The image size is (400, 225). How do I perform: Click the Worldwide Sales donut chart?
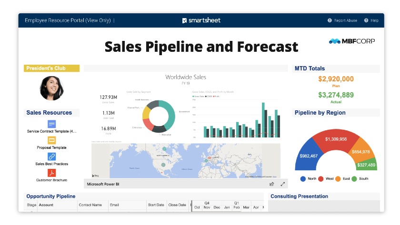pyautogui.click(x=159, y=116)
